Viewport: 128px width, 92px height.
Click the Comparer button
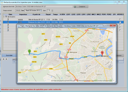81,7
